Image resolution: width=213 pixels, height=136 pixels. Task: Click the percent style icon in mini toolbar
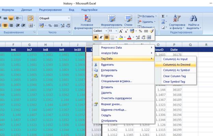pos(140,31)
